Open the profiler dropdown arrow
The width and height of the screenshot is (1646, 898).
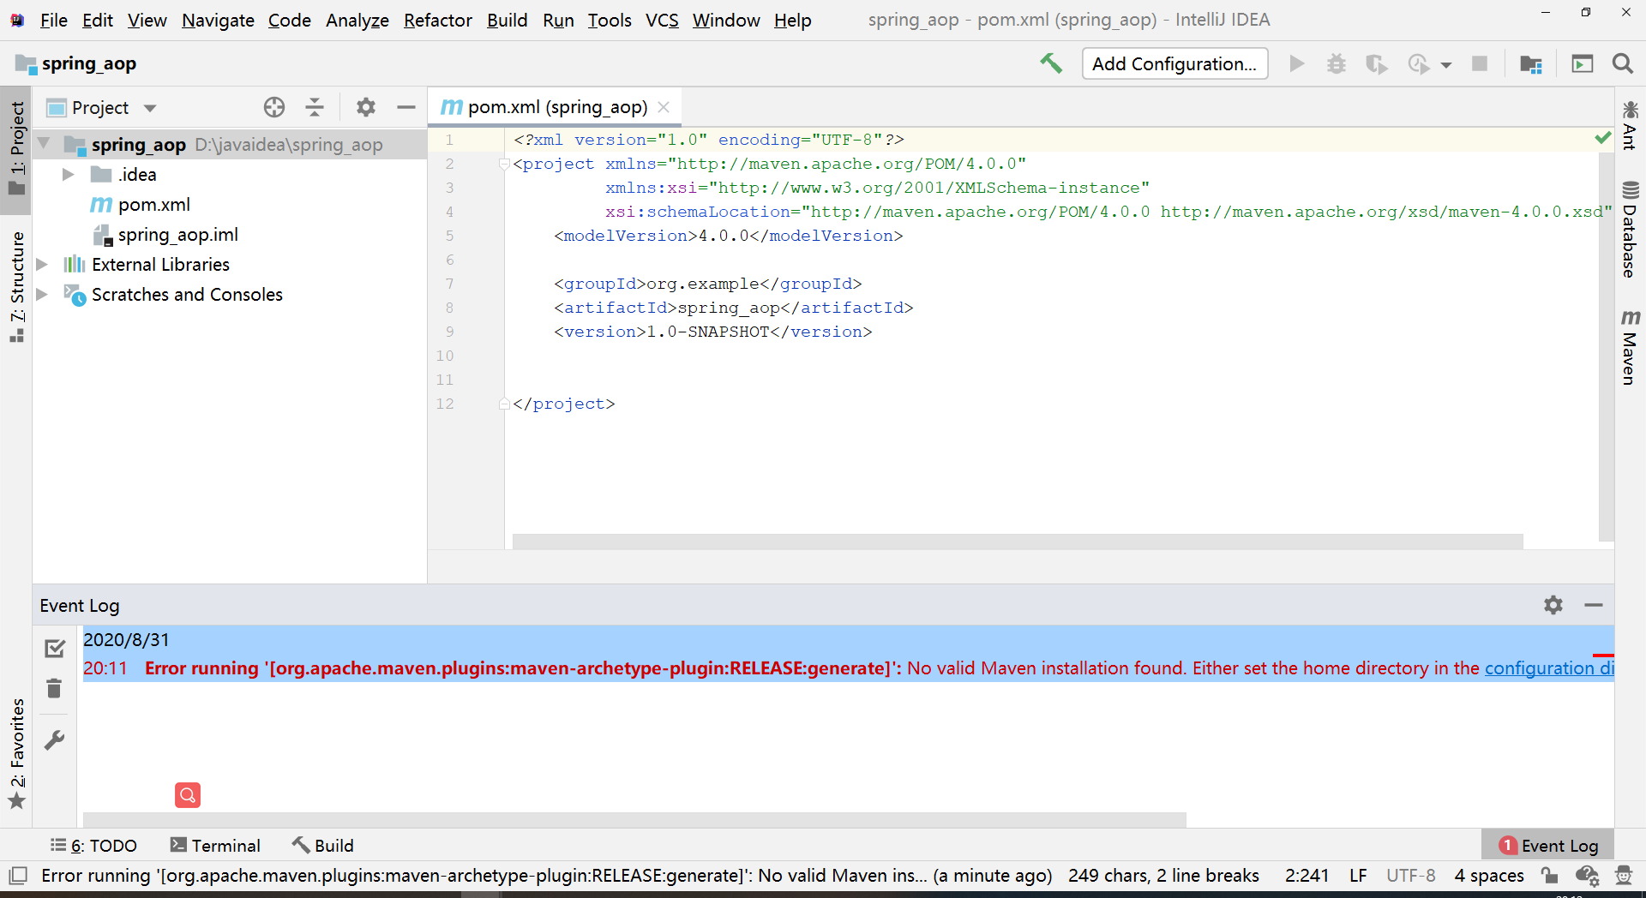tap(1446, 65)
